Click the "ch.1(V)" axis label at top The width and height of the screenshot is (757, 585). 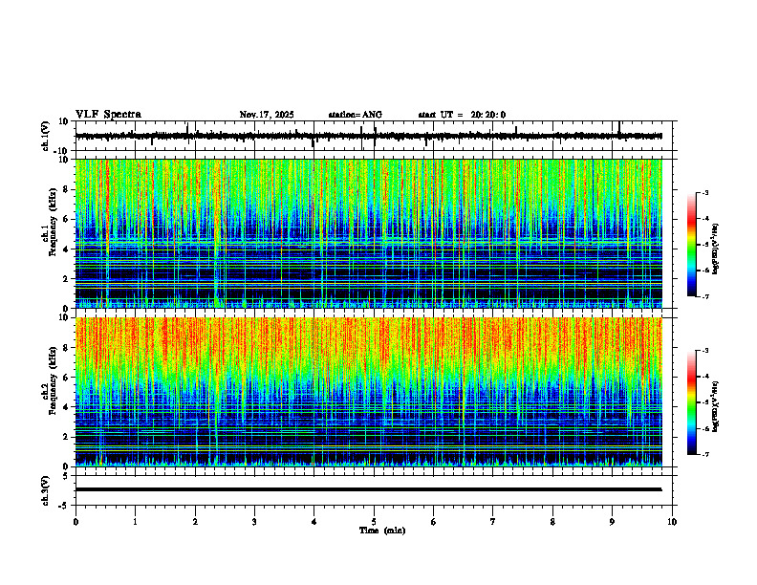[46, 136]
